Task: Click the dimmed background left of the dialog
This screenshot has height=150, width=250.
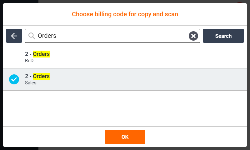Action: 1,75
